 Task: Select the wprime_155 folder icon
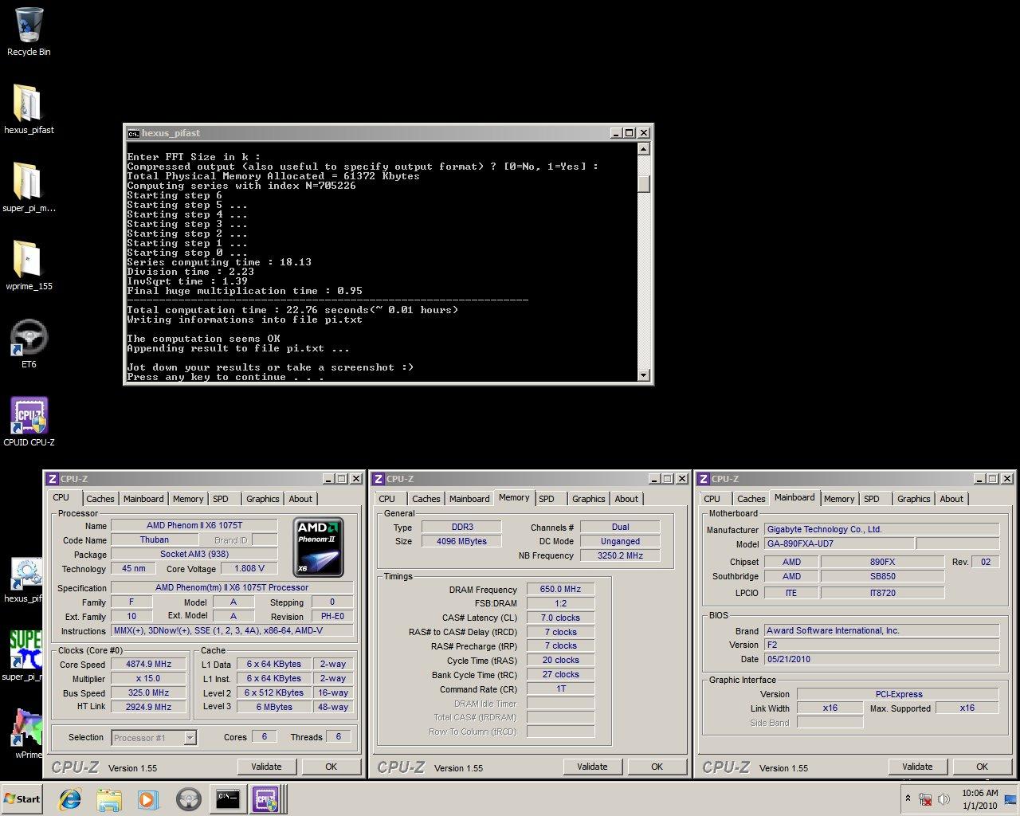(29, 265)
